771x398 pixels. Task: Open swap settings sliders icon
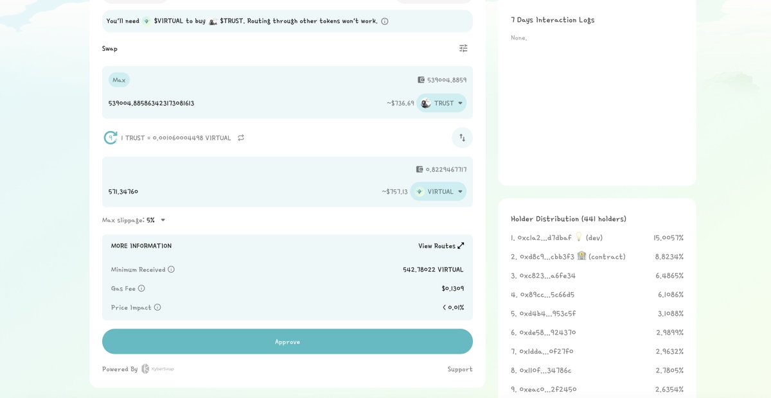[463, 48]
